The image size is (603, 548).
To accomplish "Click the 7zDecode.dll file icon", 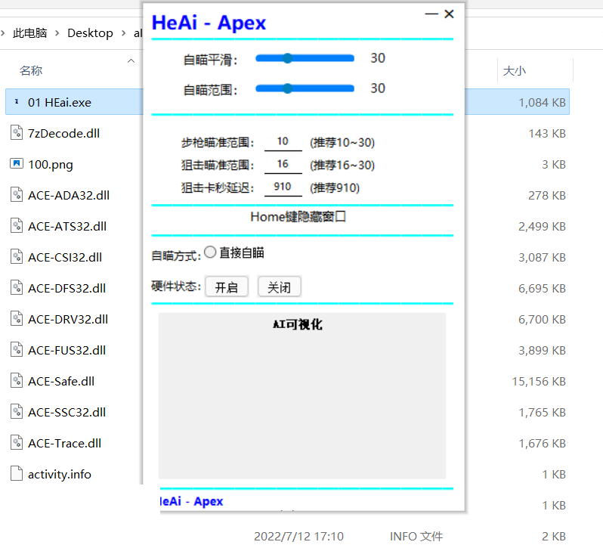I will pos(17,133).
